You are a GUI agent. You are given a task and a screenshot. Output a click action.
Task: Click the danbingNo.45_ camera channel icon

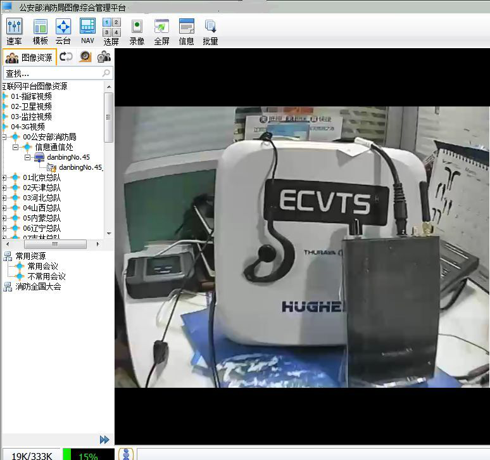[51, 168]
